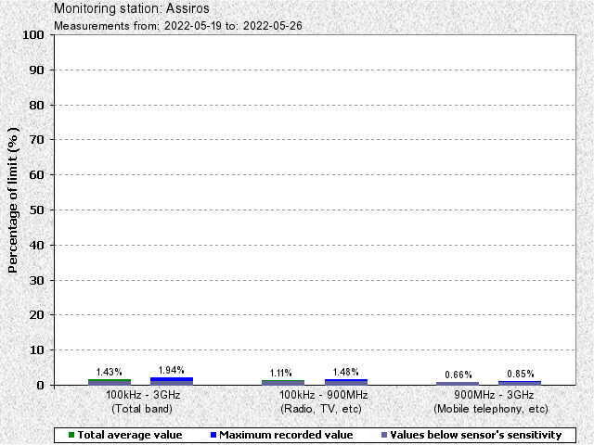Click the 1.94% maximum bar in Total band
This screenshot has width=594, height=445.
point(172,380)
